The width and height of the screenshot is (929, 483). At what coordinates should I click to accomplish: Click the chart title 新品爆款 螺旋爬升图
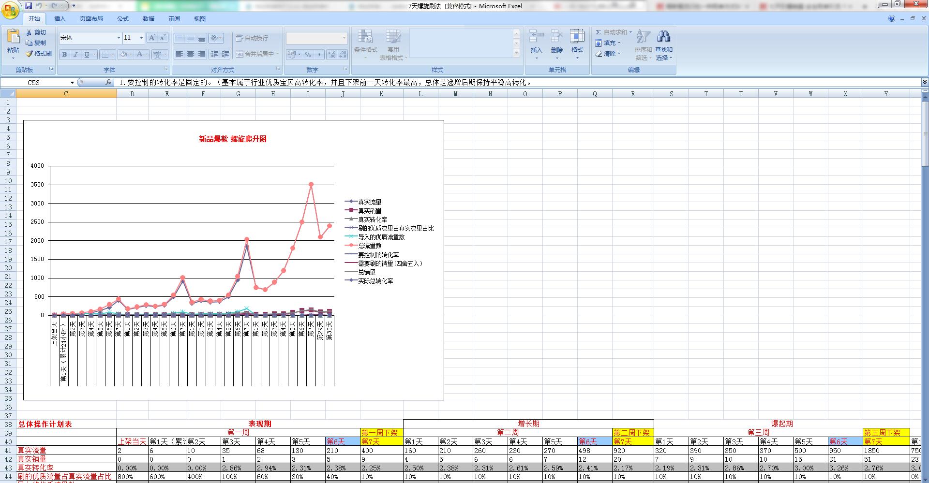click(x=233, y=139)
